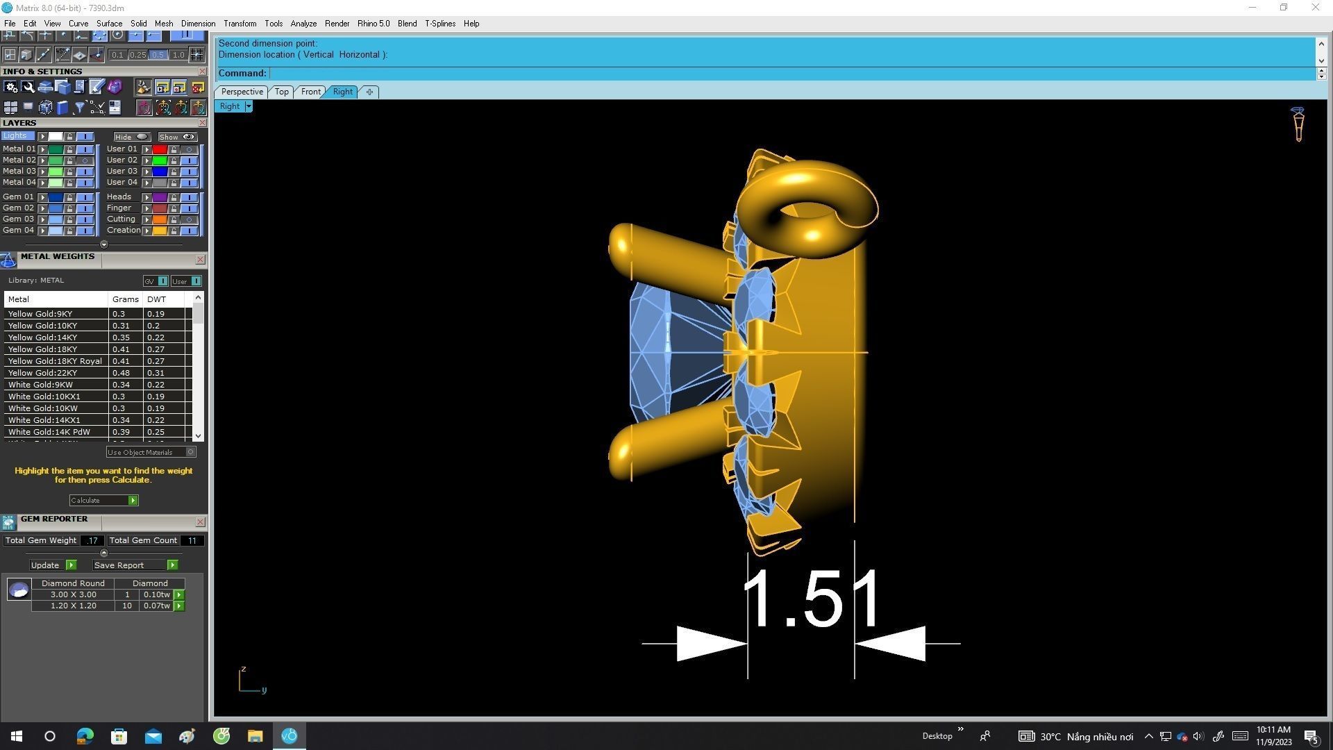Screen dimensions: 1333x750
Task: Open the Right viewport dropdown arrow
Action: click(249, 107)
